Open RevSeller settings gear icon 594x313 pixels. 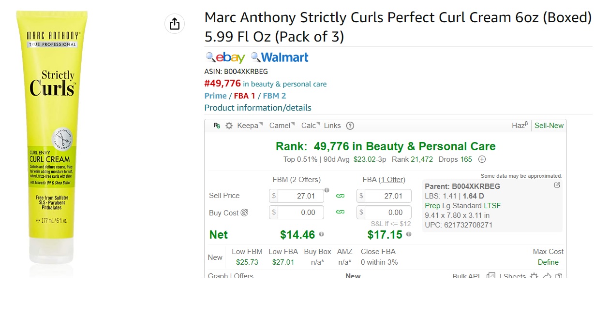(x=229, y=126)
